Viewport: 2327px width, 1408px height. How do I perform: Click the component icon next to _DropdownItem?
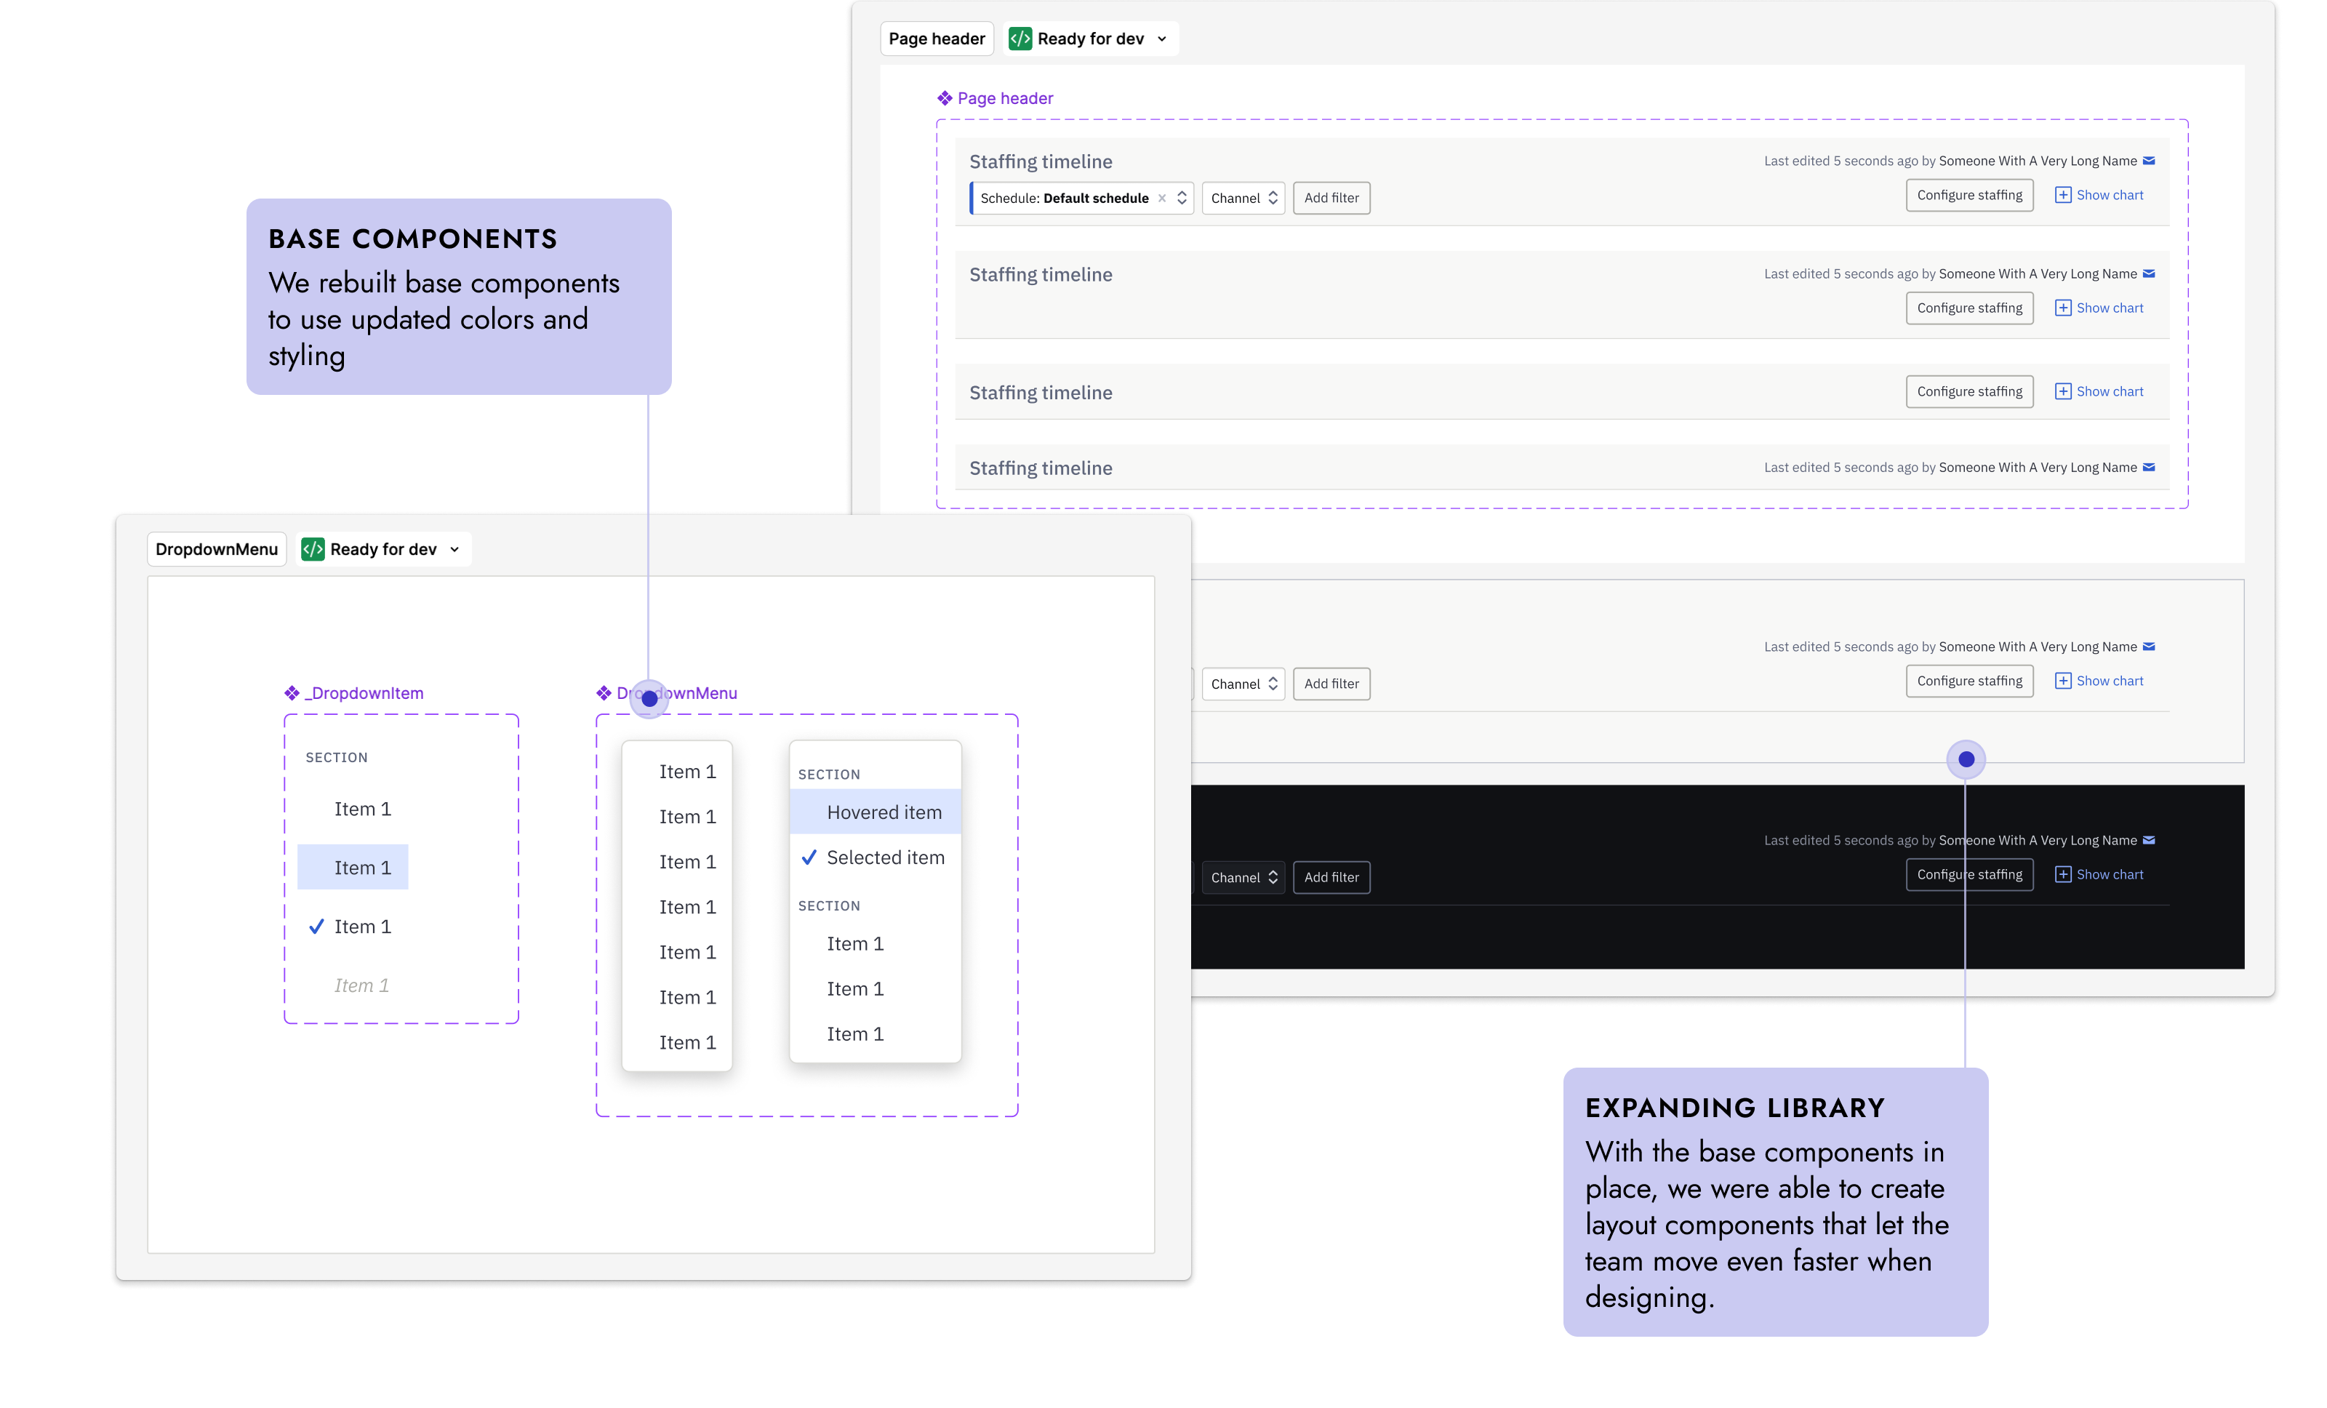pyautogui.click(x=292, y=693)
